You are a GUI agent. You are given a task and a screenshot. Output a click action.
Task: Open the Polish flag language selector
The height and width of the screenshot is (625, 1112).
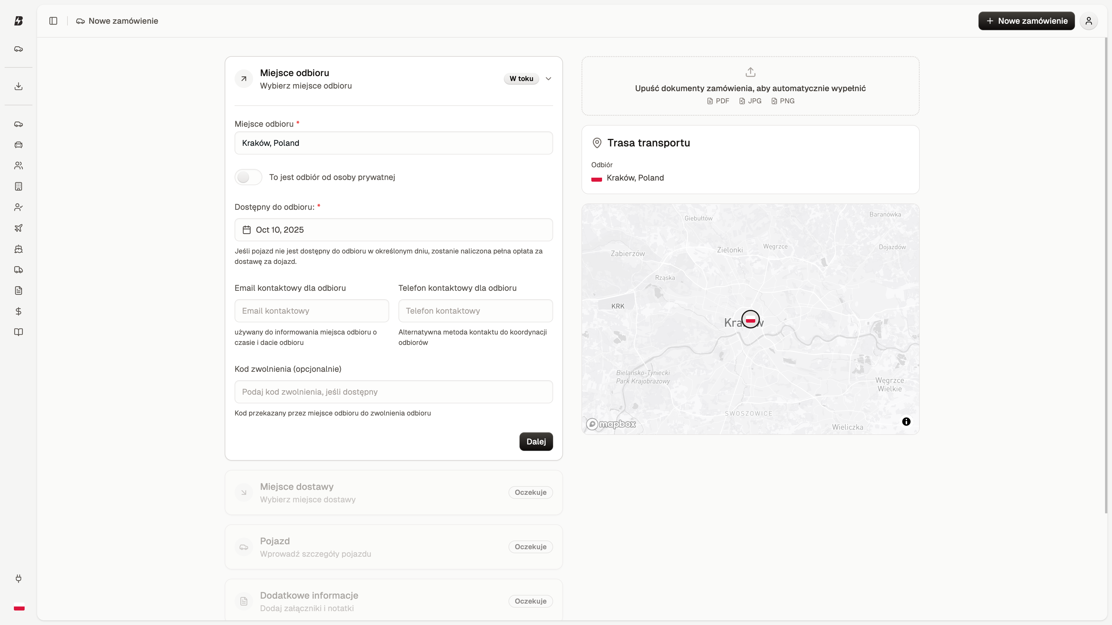tap(19, 608)
